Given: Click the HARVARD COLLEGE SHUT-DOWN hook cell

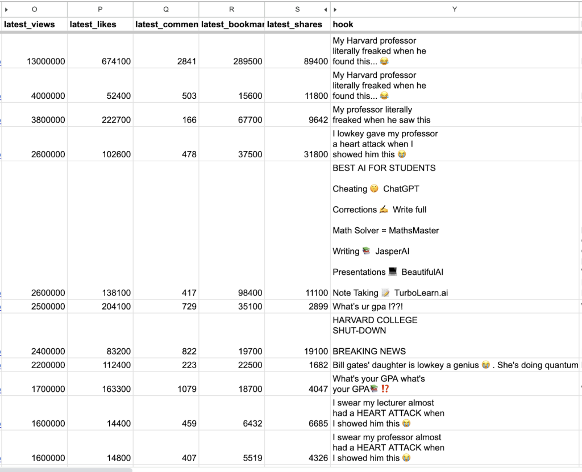Looking at the screenshot, I should pyautogui.click(x=454, y=335).
